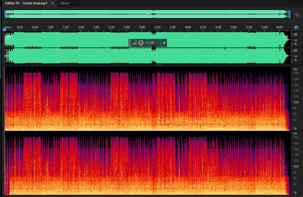Screen dimensions: 303x197
Task: Click the HUD volume bars icon
Action: click(134, 43)
